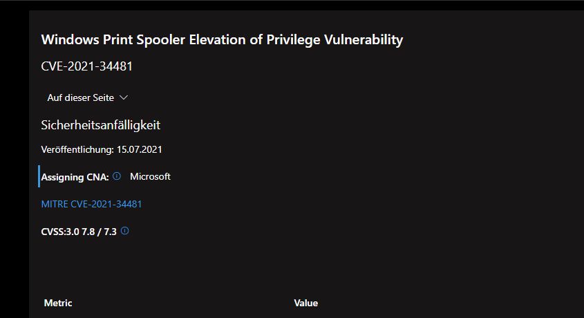Select the Value column header
Image resolution: width=584 pixels, height=318 pixels.
coord(305,303)
